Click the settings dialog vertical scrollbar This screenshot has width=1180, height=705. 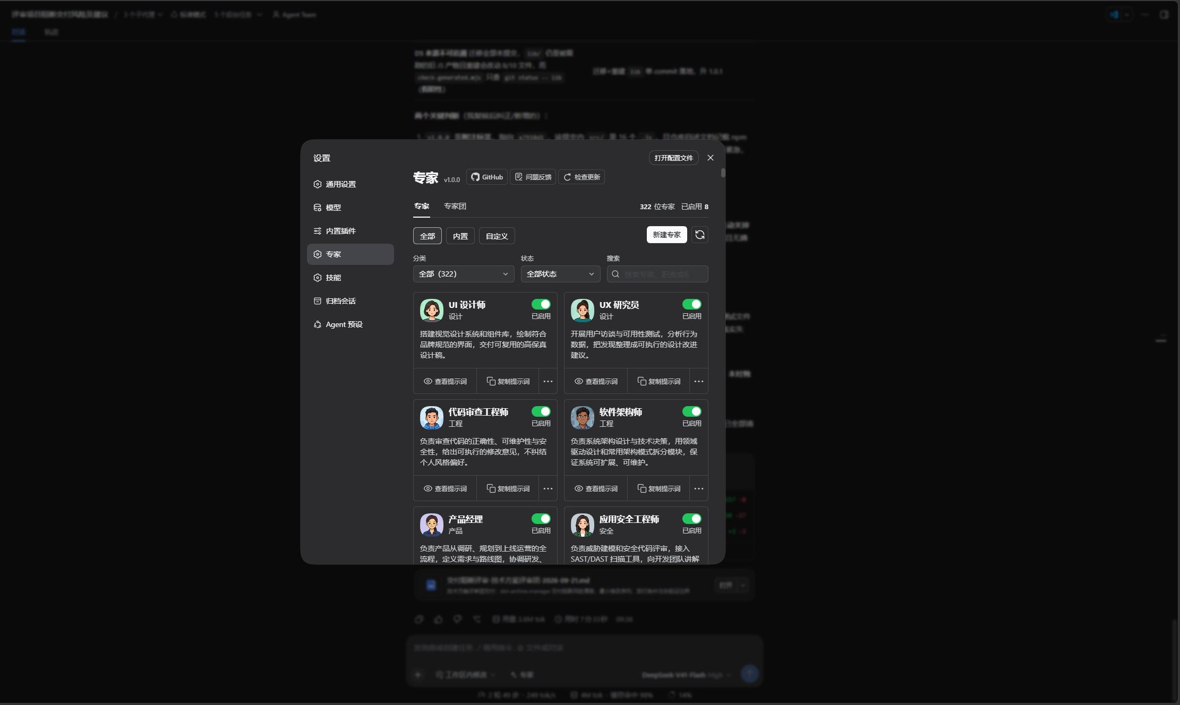(723, 173)
